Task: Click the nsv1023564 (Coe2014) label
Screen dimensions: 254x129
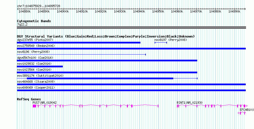Action: [x=34, y=70]
